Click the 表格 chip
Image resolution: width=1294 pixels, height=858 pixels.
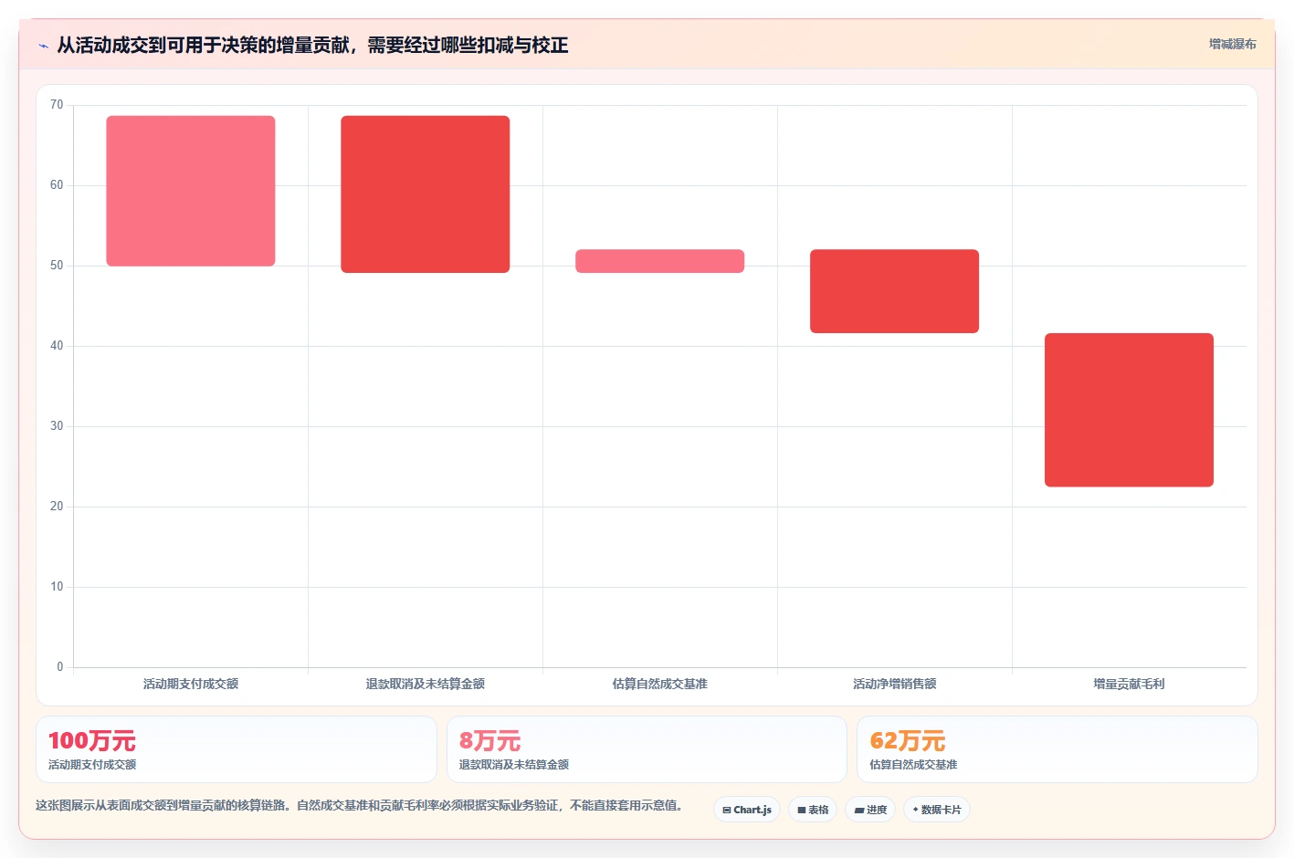click(813, 810)
